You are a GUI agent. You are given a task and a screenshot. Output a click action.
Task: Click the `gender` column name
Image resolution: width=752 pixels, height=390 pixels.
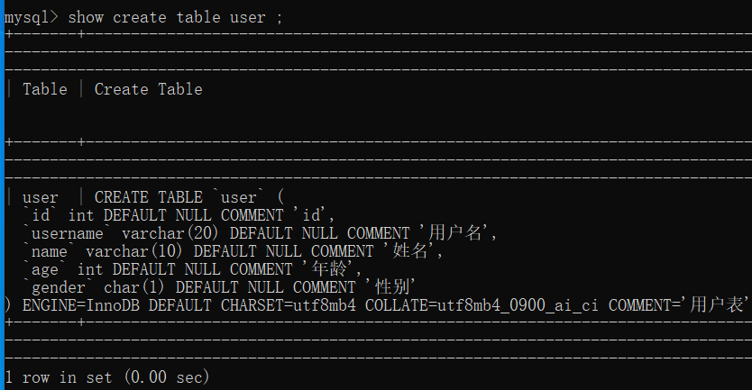[x=58, y=287]
